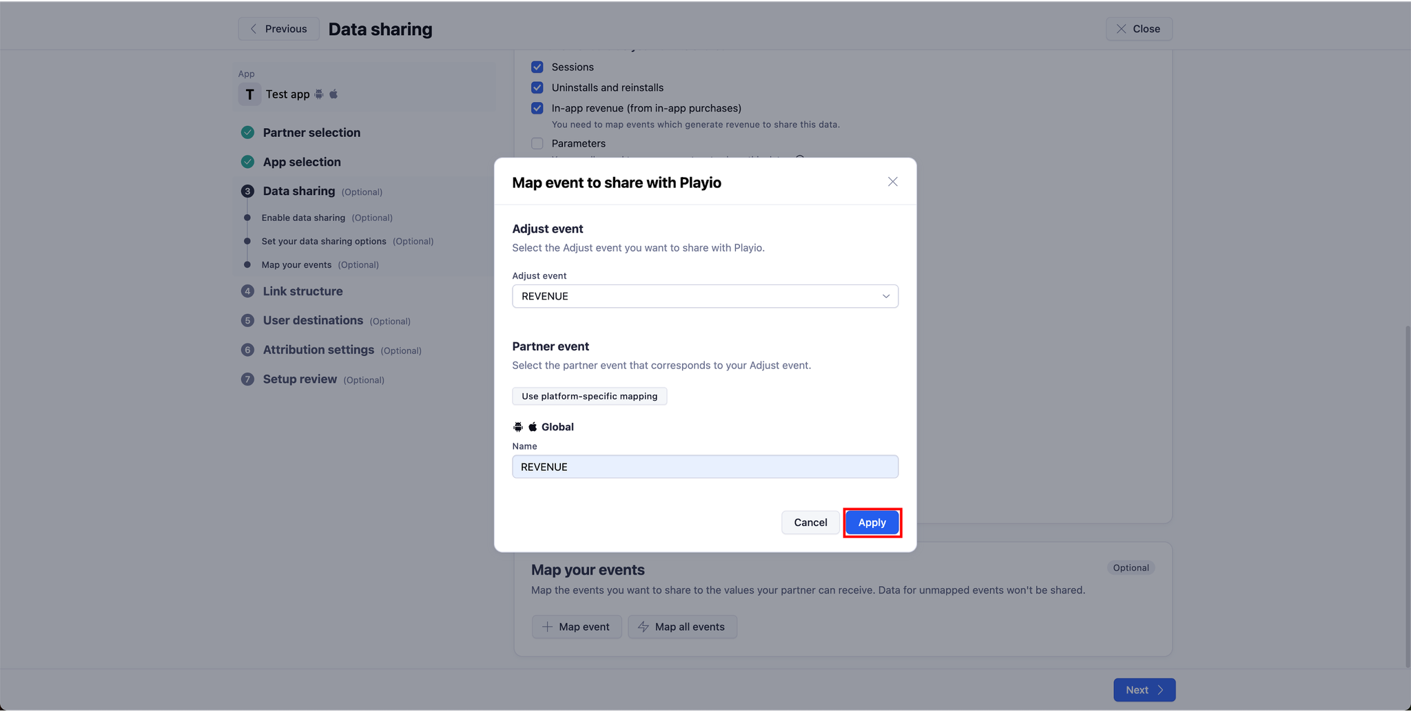
Task: Click the step 5 number badge
Action: [x=247, y=320]
